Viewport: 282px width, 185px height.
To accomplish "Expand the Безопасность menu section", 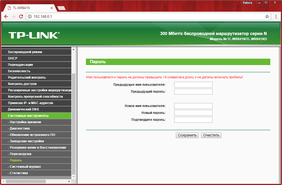I will click(x=19, y=71).
